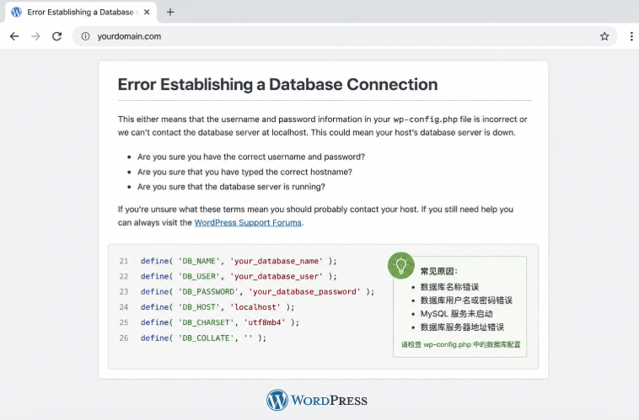Select the Error Establishing a Database tab
Image resolution: width=639 pixels, height=420 pixels.
(82, 13)
